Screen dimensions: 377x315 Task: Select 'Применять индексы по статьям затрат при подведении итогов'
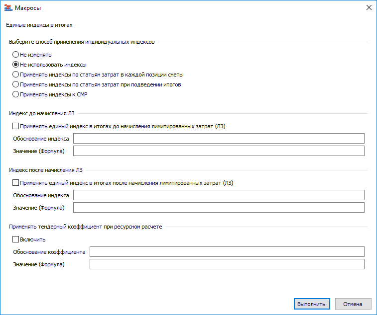16,84
